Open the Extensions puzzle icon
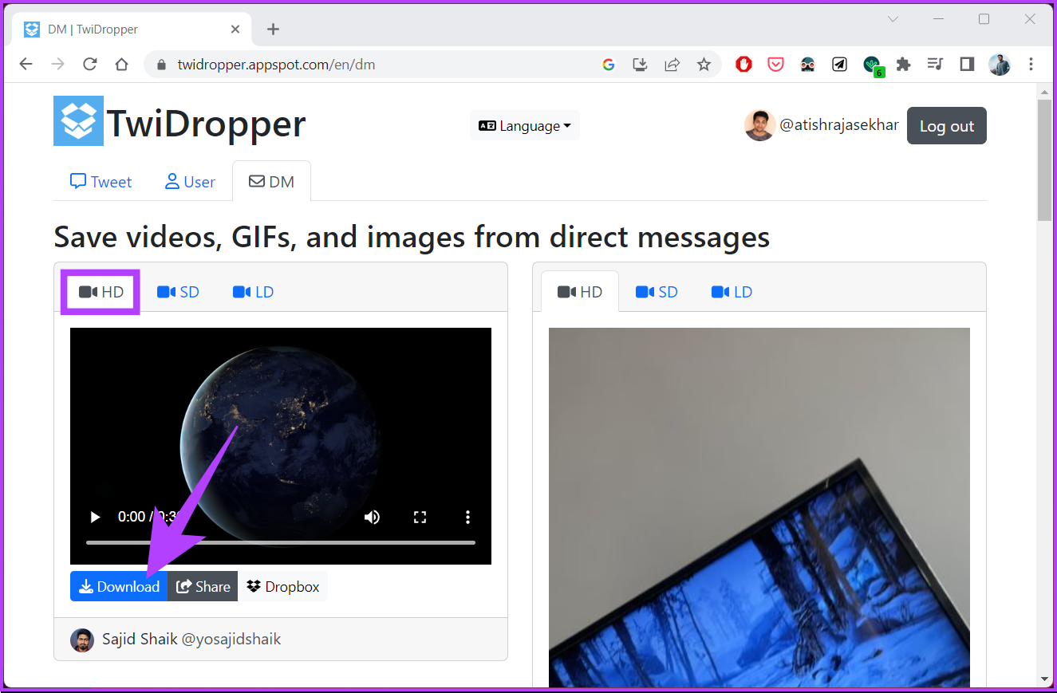This screenshot has width=1057, height=693. click(903, 64)
